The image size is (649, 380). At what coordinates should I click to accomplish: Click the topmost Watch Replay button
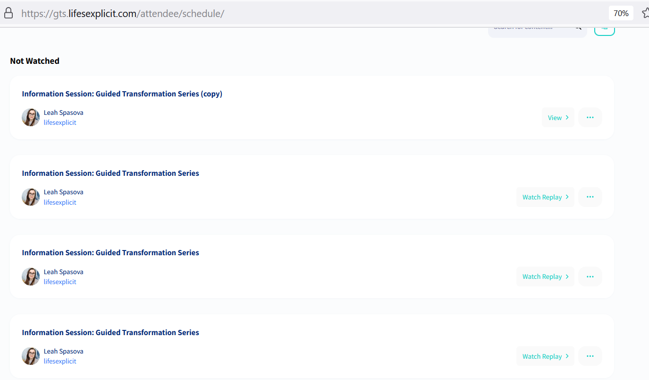[x=545, y=197]
